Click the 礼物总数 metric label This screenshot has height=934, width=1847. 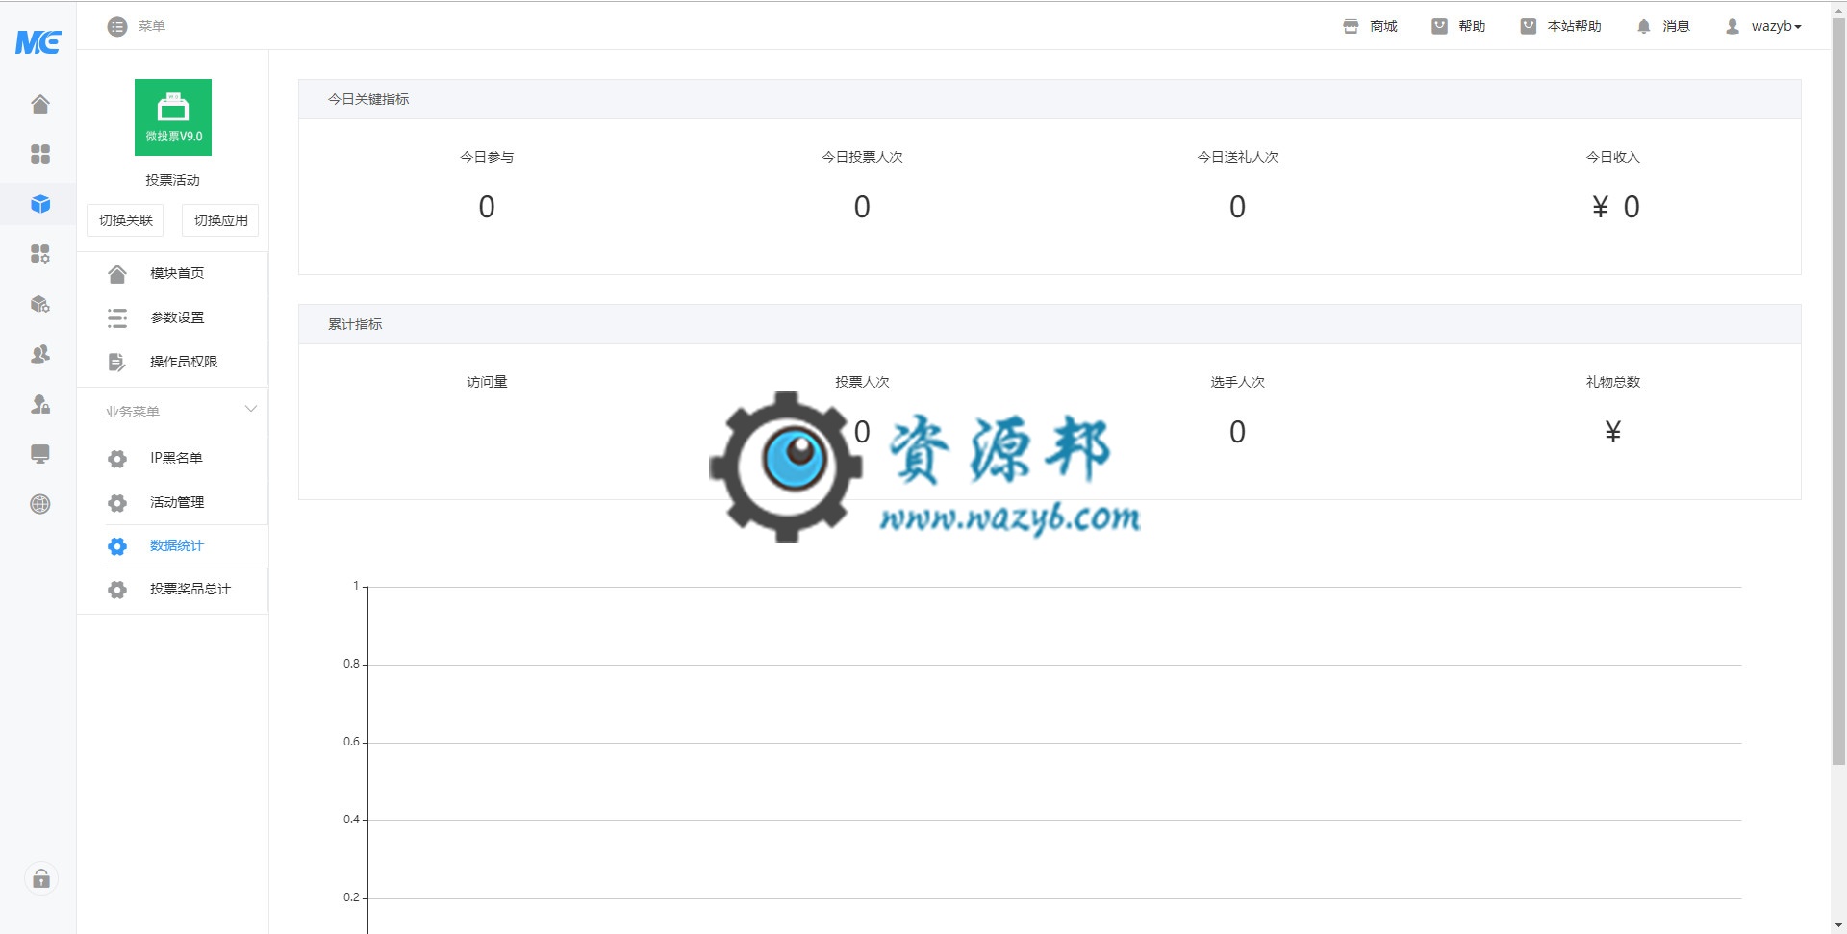pos(1613,382)
